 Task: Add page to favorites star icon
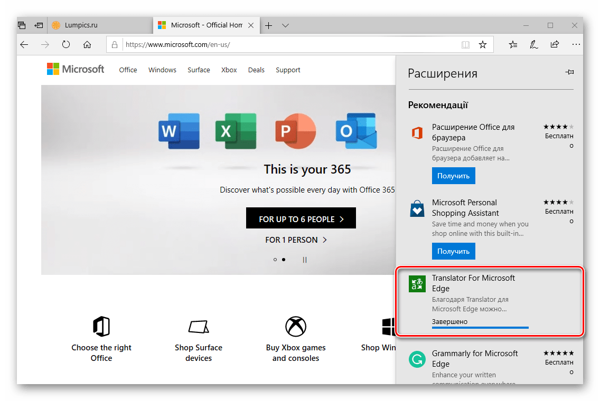[482, 45]
